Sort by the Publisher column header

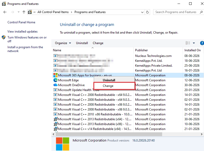141,50
